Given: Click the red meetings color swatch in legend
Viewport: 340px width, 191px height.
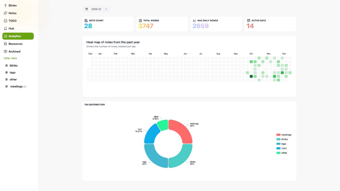Looking at the screenshot, I should [278, 134].
